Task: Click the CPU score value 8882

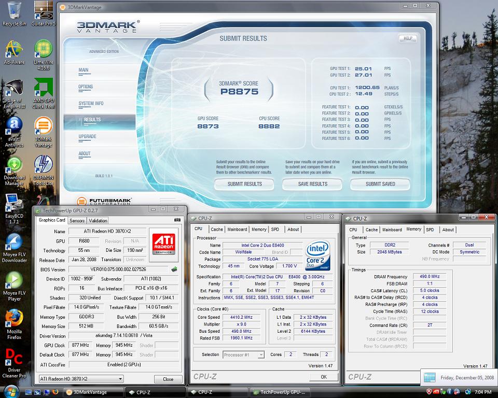Action: click(x=269, y=126)
